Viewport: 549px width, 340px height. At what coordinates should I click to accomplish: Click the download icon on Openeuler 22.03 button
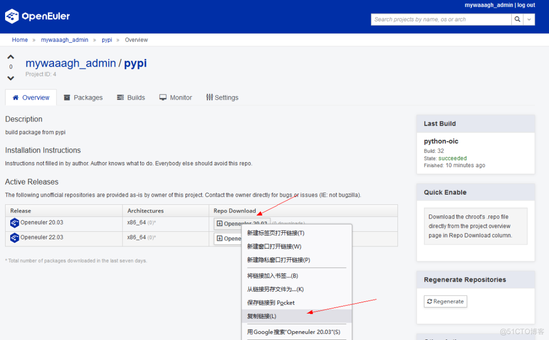coord(221,238)
